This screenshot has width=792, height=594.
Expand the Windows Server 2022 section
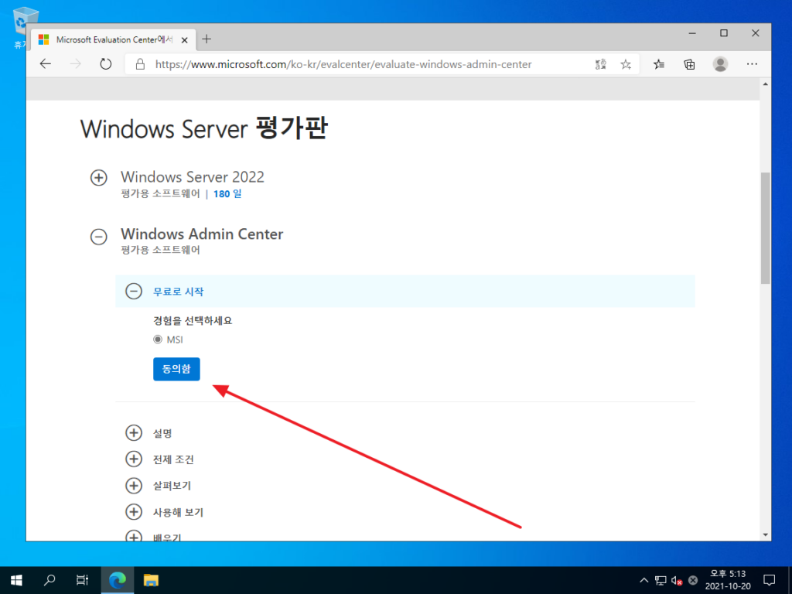pos(98,177)
